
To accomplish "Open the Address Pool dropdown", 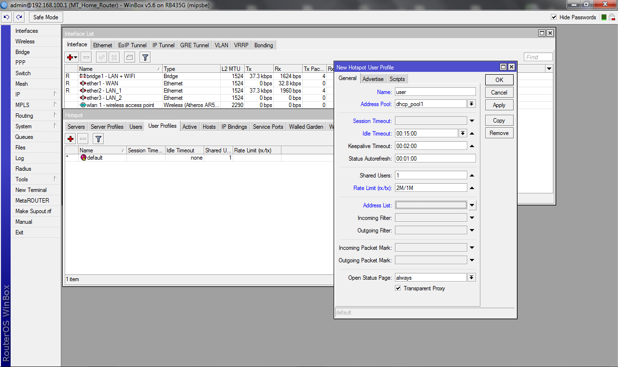I will [472, 104].
